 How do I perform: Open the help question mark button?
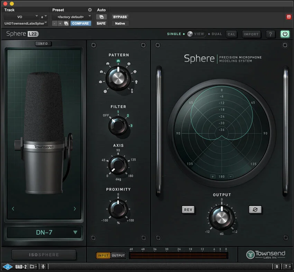click(270, 34)
